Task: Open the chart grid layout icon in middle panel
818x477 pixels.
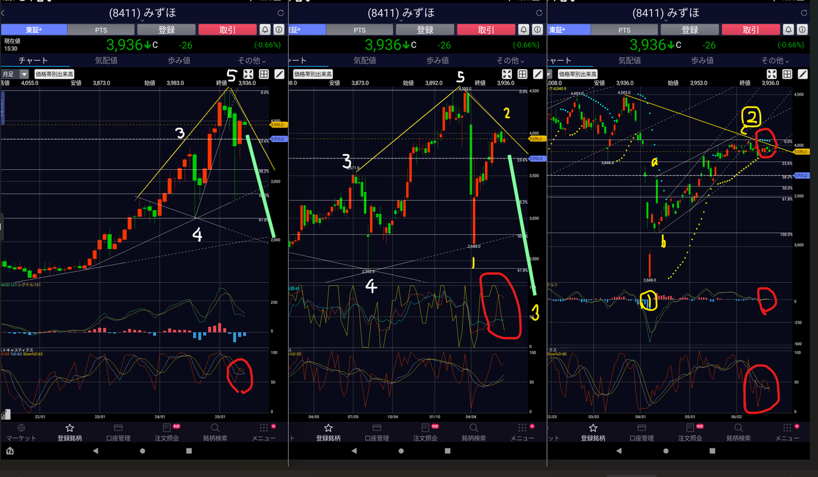Action: (x=522, y=74)
